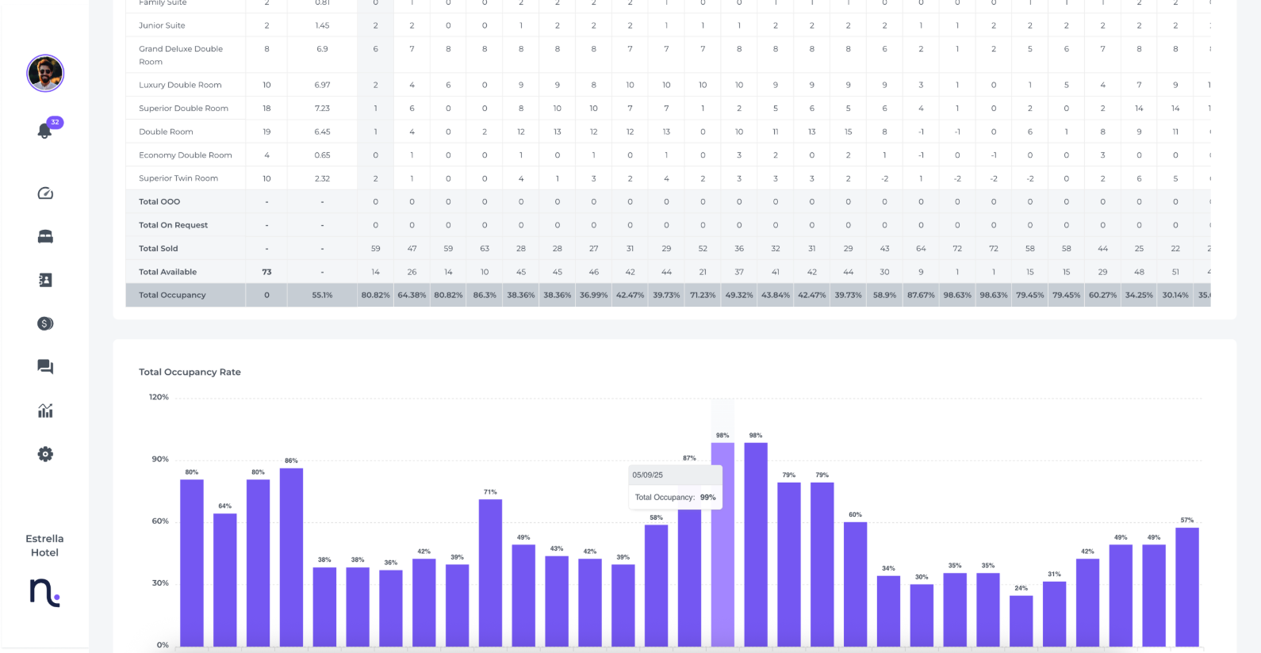Click the 71.23% occupancy cell
Image resolution: width=1261 pixels, height=653 pixels.
pos(703,295)
